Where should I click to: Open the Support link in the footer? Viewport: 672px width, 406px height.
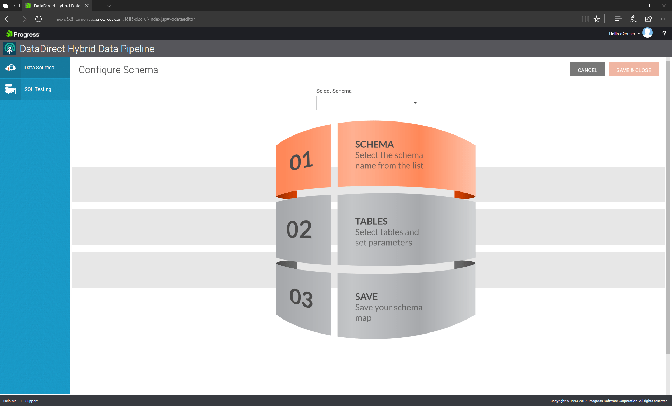pos(31,401)
